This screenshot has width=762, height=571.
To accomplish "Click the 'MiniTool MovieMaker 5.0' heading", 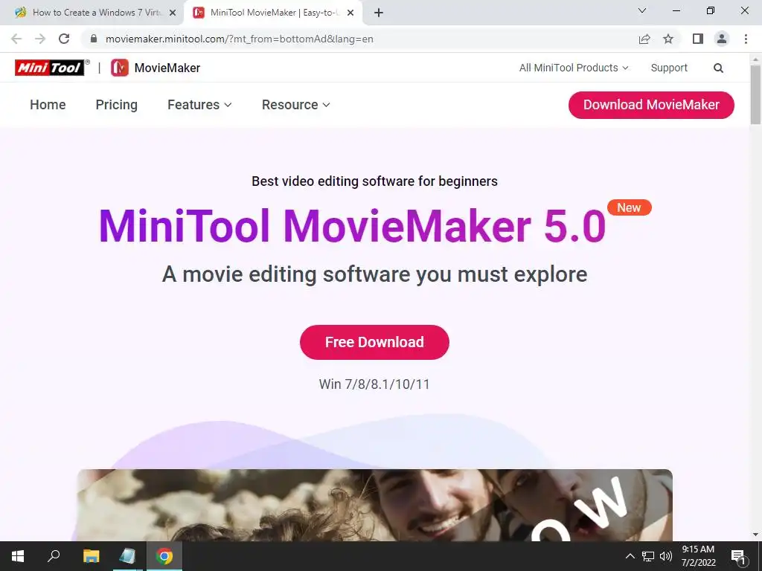I will [x=352, y=226].
